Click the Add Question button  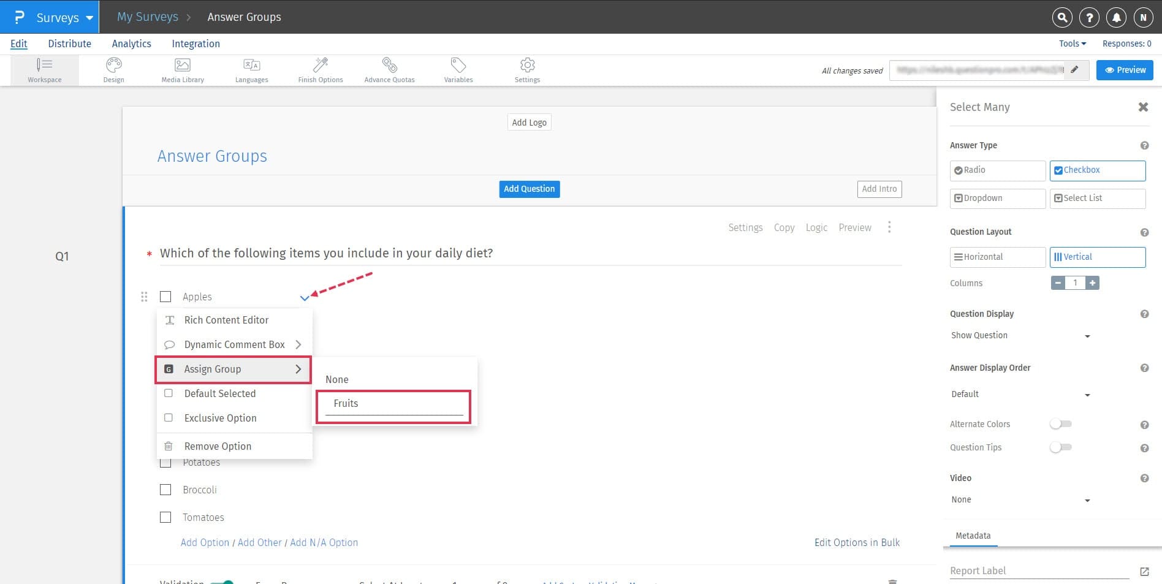coord(530,189)
